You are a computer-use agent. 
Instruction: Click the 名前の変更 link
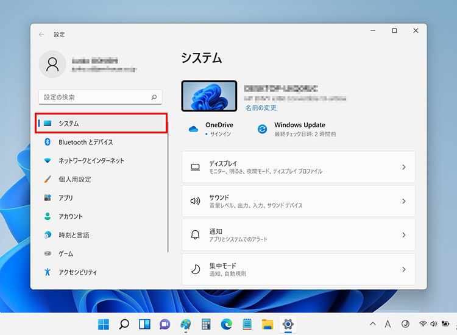(261, 108)
